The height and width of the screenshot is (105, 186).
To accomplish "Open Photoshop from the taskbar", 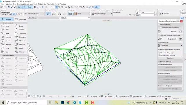I will [62, 102].
